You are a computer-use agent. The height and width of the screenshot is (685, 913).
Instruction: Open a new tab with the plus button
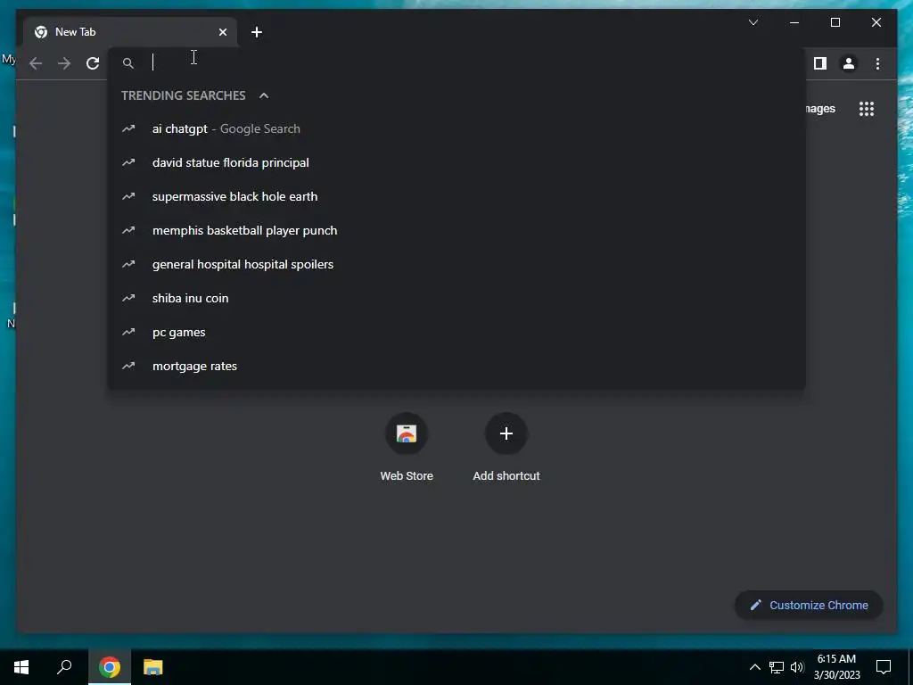click(x=257, y=32)
